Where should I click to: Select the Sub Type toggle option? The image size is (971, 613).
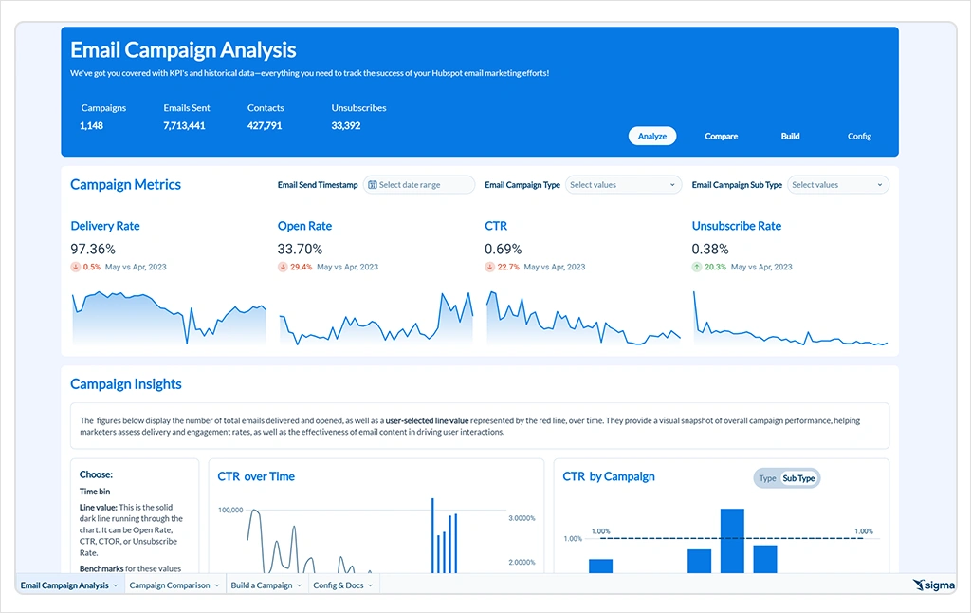[798, 478]
